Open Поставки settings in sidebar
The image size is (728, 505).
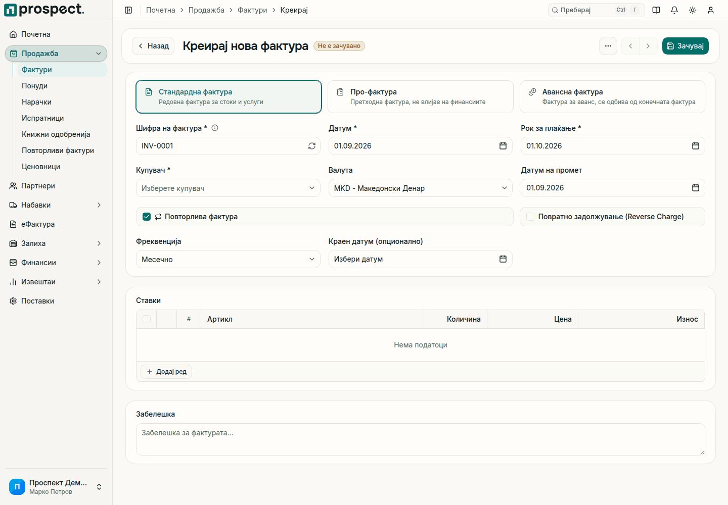point(56,301)
